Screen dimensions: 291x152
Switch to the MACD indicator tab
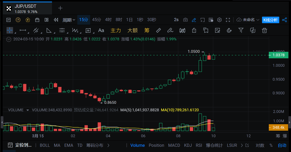click(174, 145)
